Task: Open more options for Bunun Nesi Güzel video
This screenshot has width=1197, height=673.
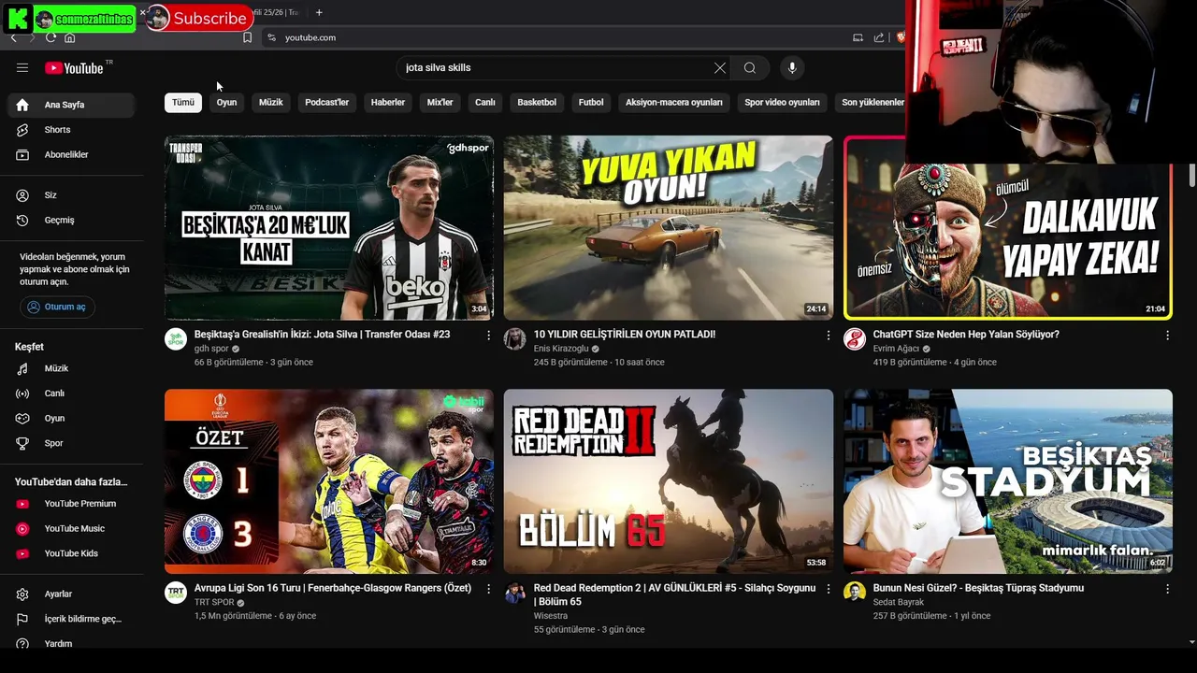Action: [1167, 589]
